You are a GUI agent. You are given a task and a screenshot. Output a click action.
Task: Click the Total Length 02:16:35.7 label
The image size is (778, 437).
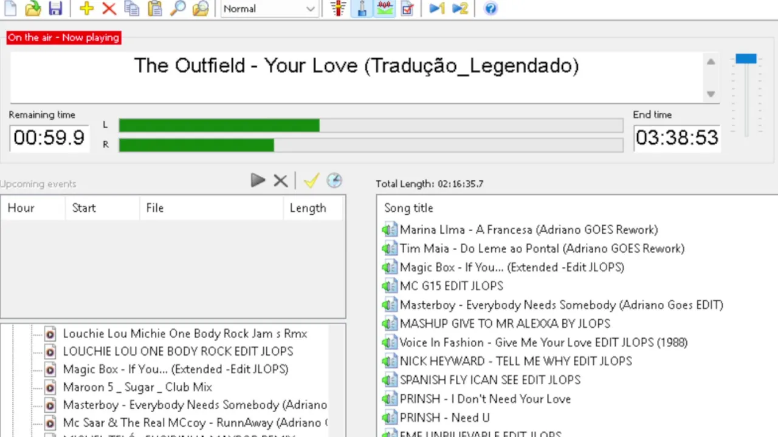pyautogui.click(x=429, y=183)
